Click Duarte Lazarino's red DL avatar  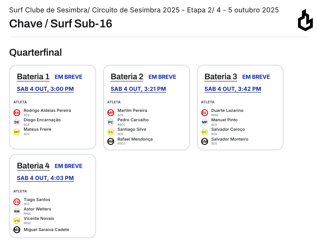point(204,113)
